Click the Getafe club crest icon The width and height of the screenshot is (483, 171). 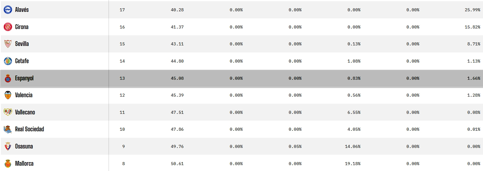(x=7, y=61)
